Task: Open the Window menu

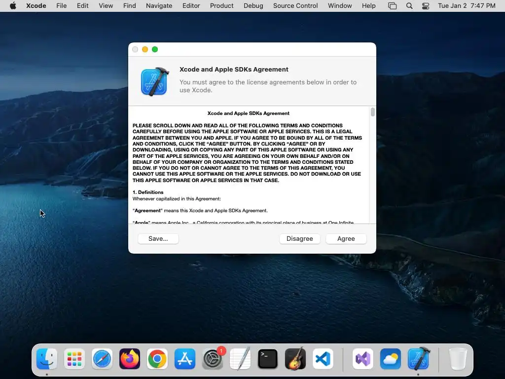Action: tap(340, 6)
